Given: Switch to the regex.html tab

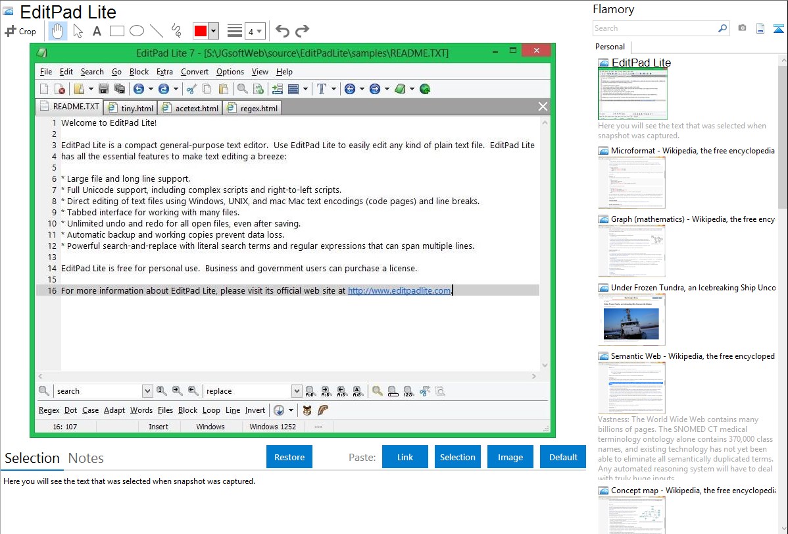Looking at the screenshot, I should pos(253,108).
